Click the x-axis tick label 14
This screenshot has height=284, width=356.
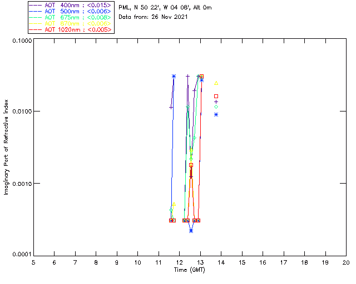pos(221,262)
